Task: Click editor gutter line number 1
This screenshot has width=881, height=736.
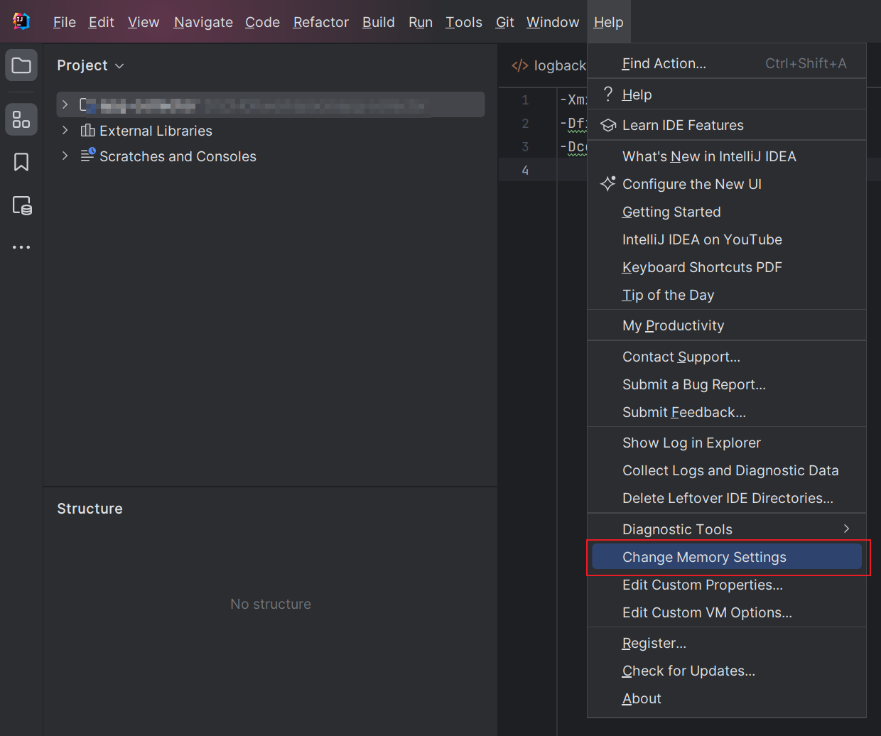Action: (x=525, y=99)
